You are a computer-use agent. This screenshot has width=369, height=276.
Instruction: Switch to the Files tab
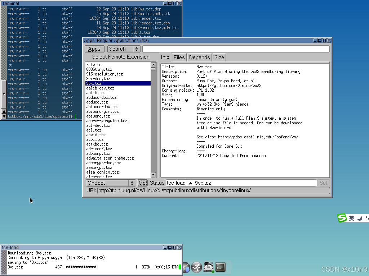pos(179,57)
